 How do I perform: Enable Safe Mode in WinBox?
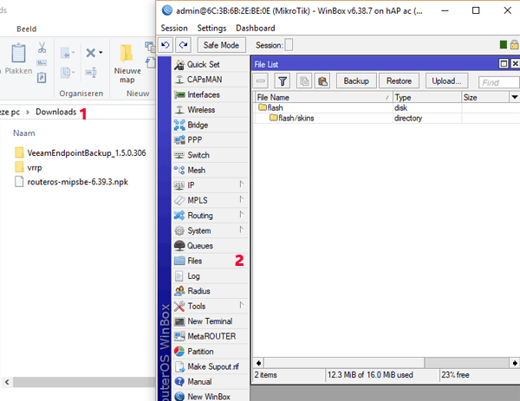pos(221,45)
